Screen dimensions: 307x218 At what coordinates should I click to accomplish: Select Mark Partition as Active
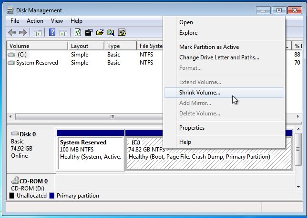224,47
